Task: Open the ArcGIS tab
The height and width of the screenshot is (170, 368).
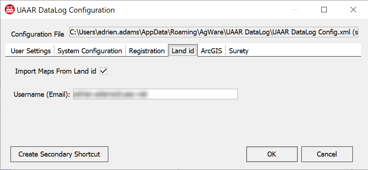Action: click(212, 51)
